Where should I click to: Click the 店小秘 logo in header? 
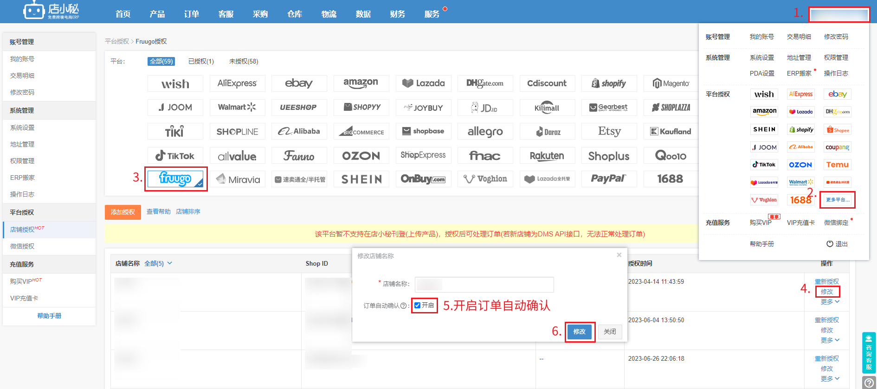tap(52, 10)
